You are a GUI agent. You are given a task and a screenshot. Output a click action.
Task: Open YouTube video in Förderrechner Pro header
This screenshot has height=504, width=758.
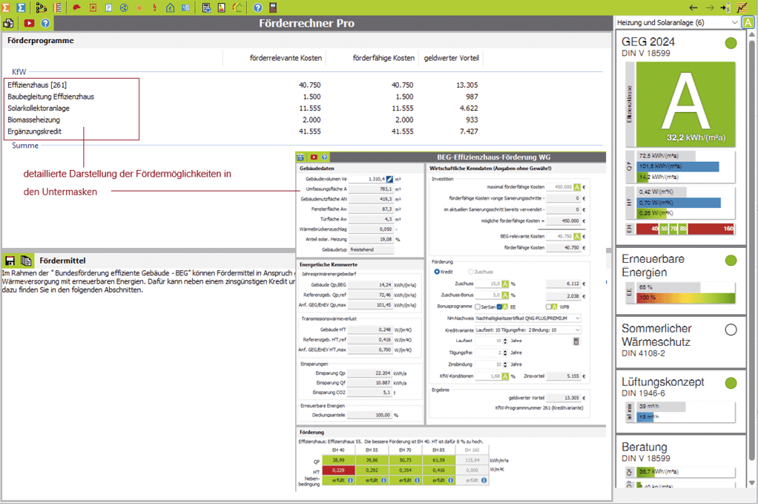click(29, 23)
